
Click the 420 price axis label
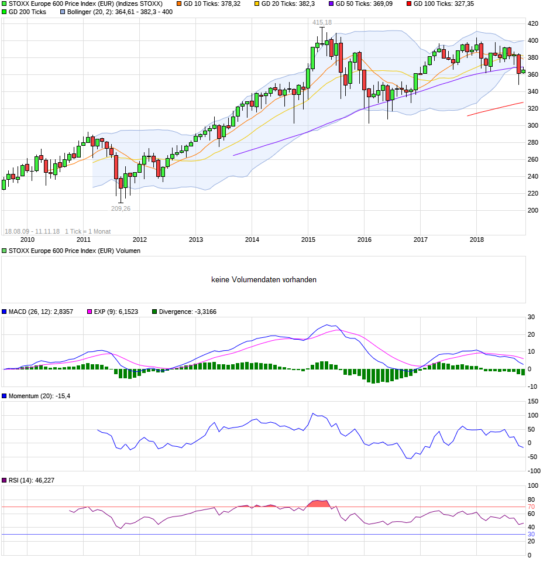click(533, 24)
